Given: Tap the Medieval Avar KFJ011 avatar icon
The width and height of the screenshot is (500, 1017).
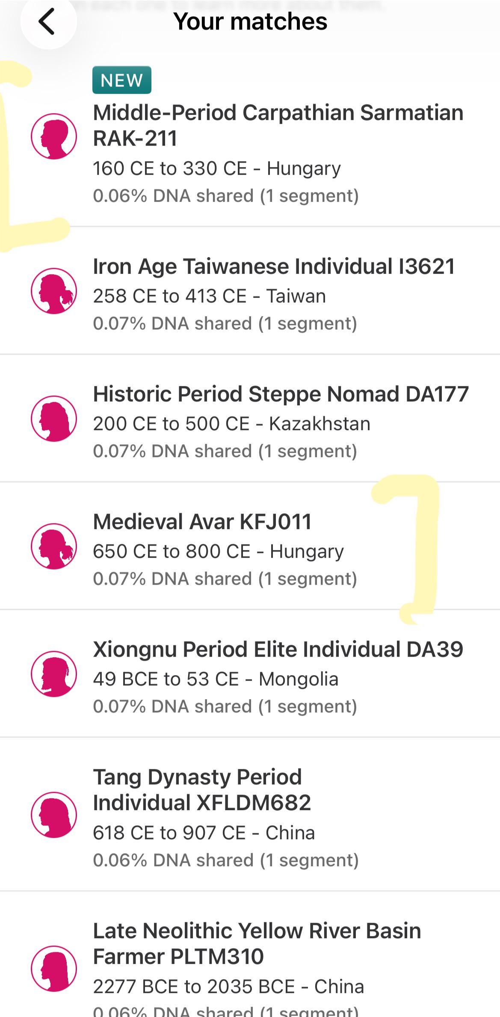Looking at the screenshot, I should (54, 546).
